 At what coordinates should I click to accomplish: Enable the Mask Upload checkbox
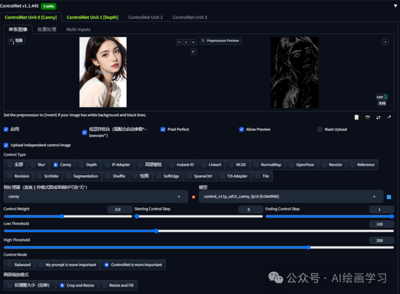(x=320, y=129)
